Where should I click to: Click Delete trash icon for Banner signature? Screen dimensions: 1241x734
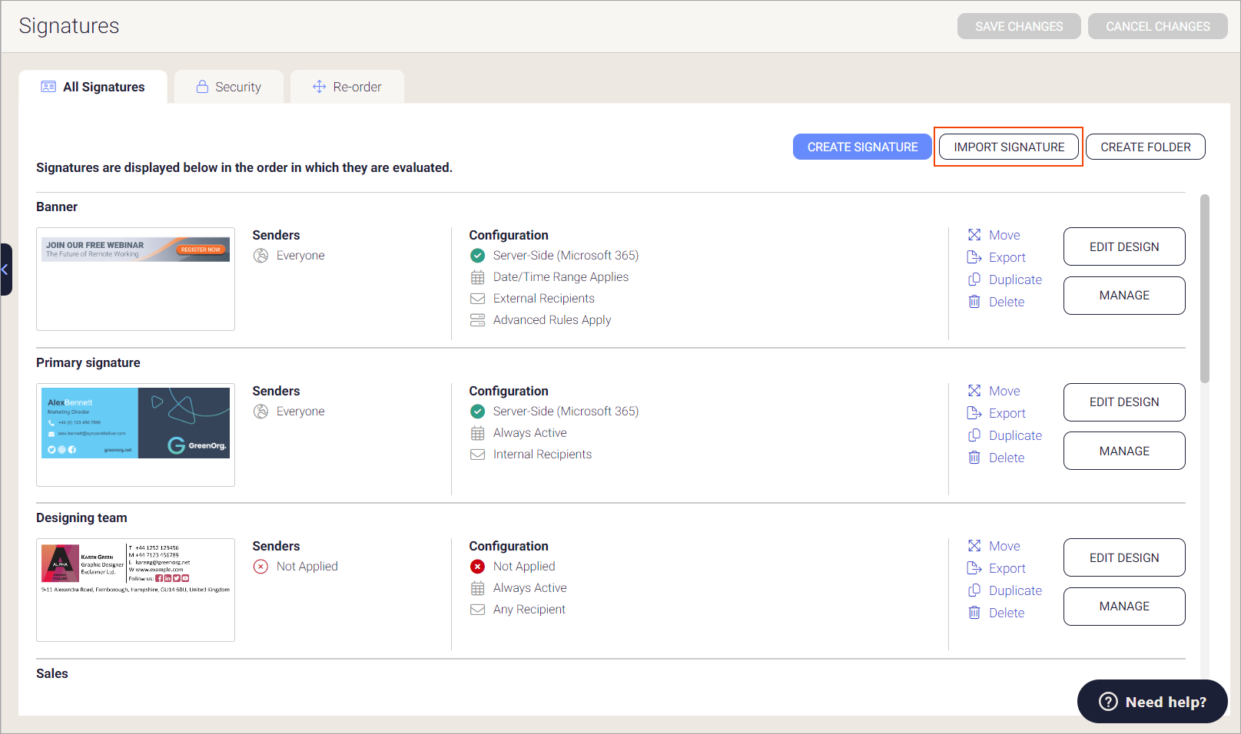(974, 302)
